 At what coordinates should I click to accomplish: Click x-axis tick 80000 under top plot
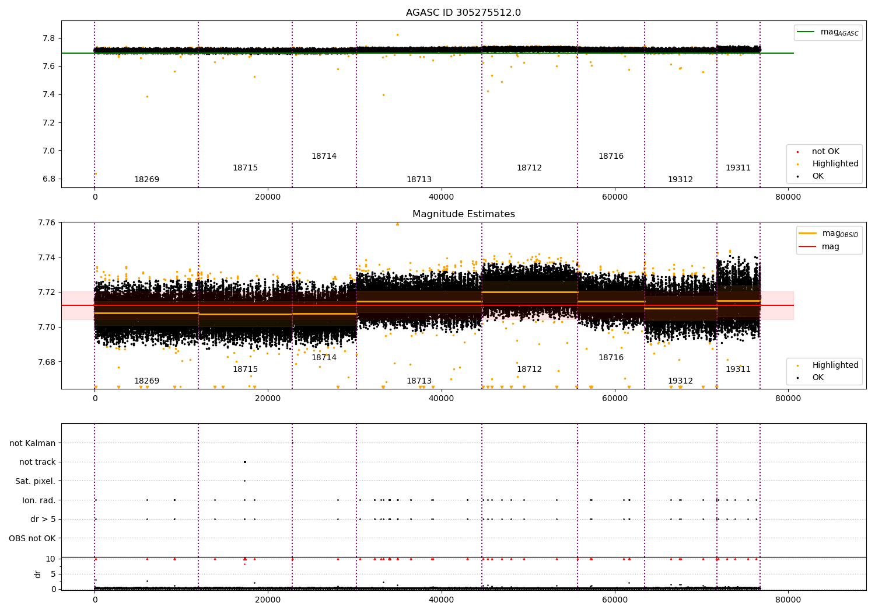(788, 197)
